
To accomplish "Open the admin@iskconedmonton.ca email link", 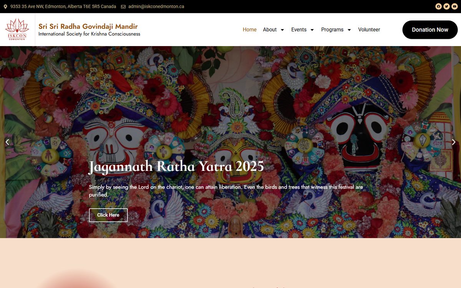I will (156, 7).
